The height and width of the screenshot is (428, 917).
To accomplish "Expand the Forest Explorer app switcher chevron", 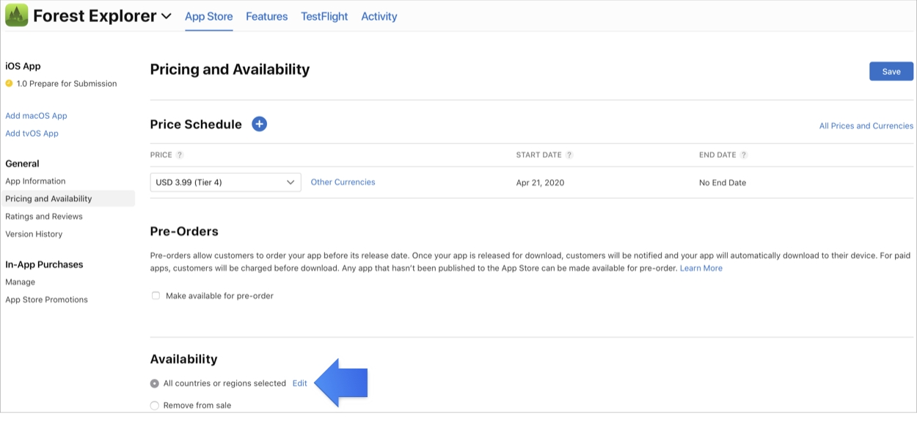I will [x=167, y=16].
